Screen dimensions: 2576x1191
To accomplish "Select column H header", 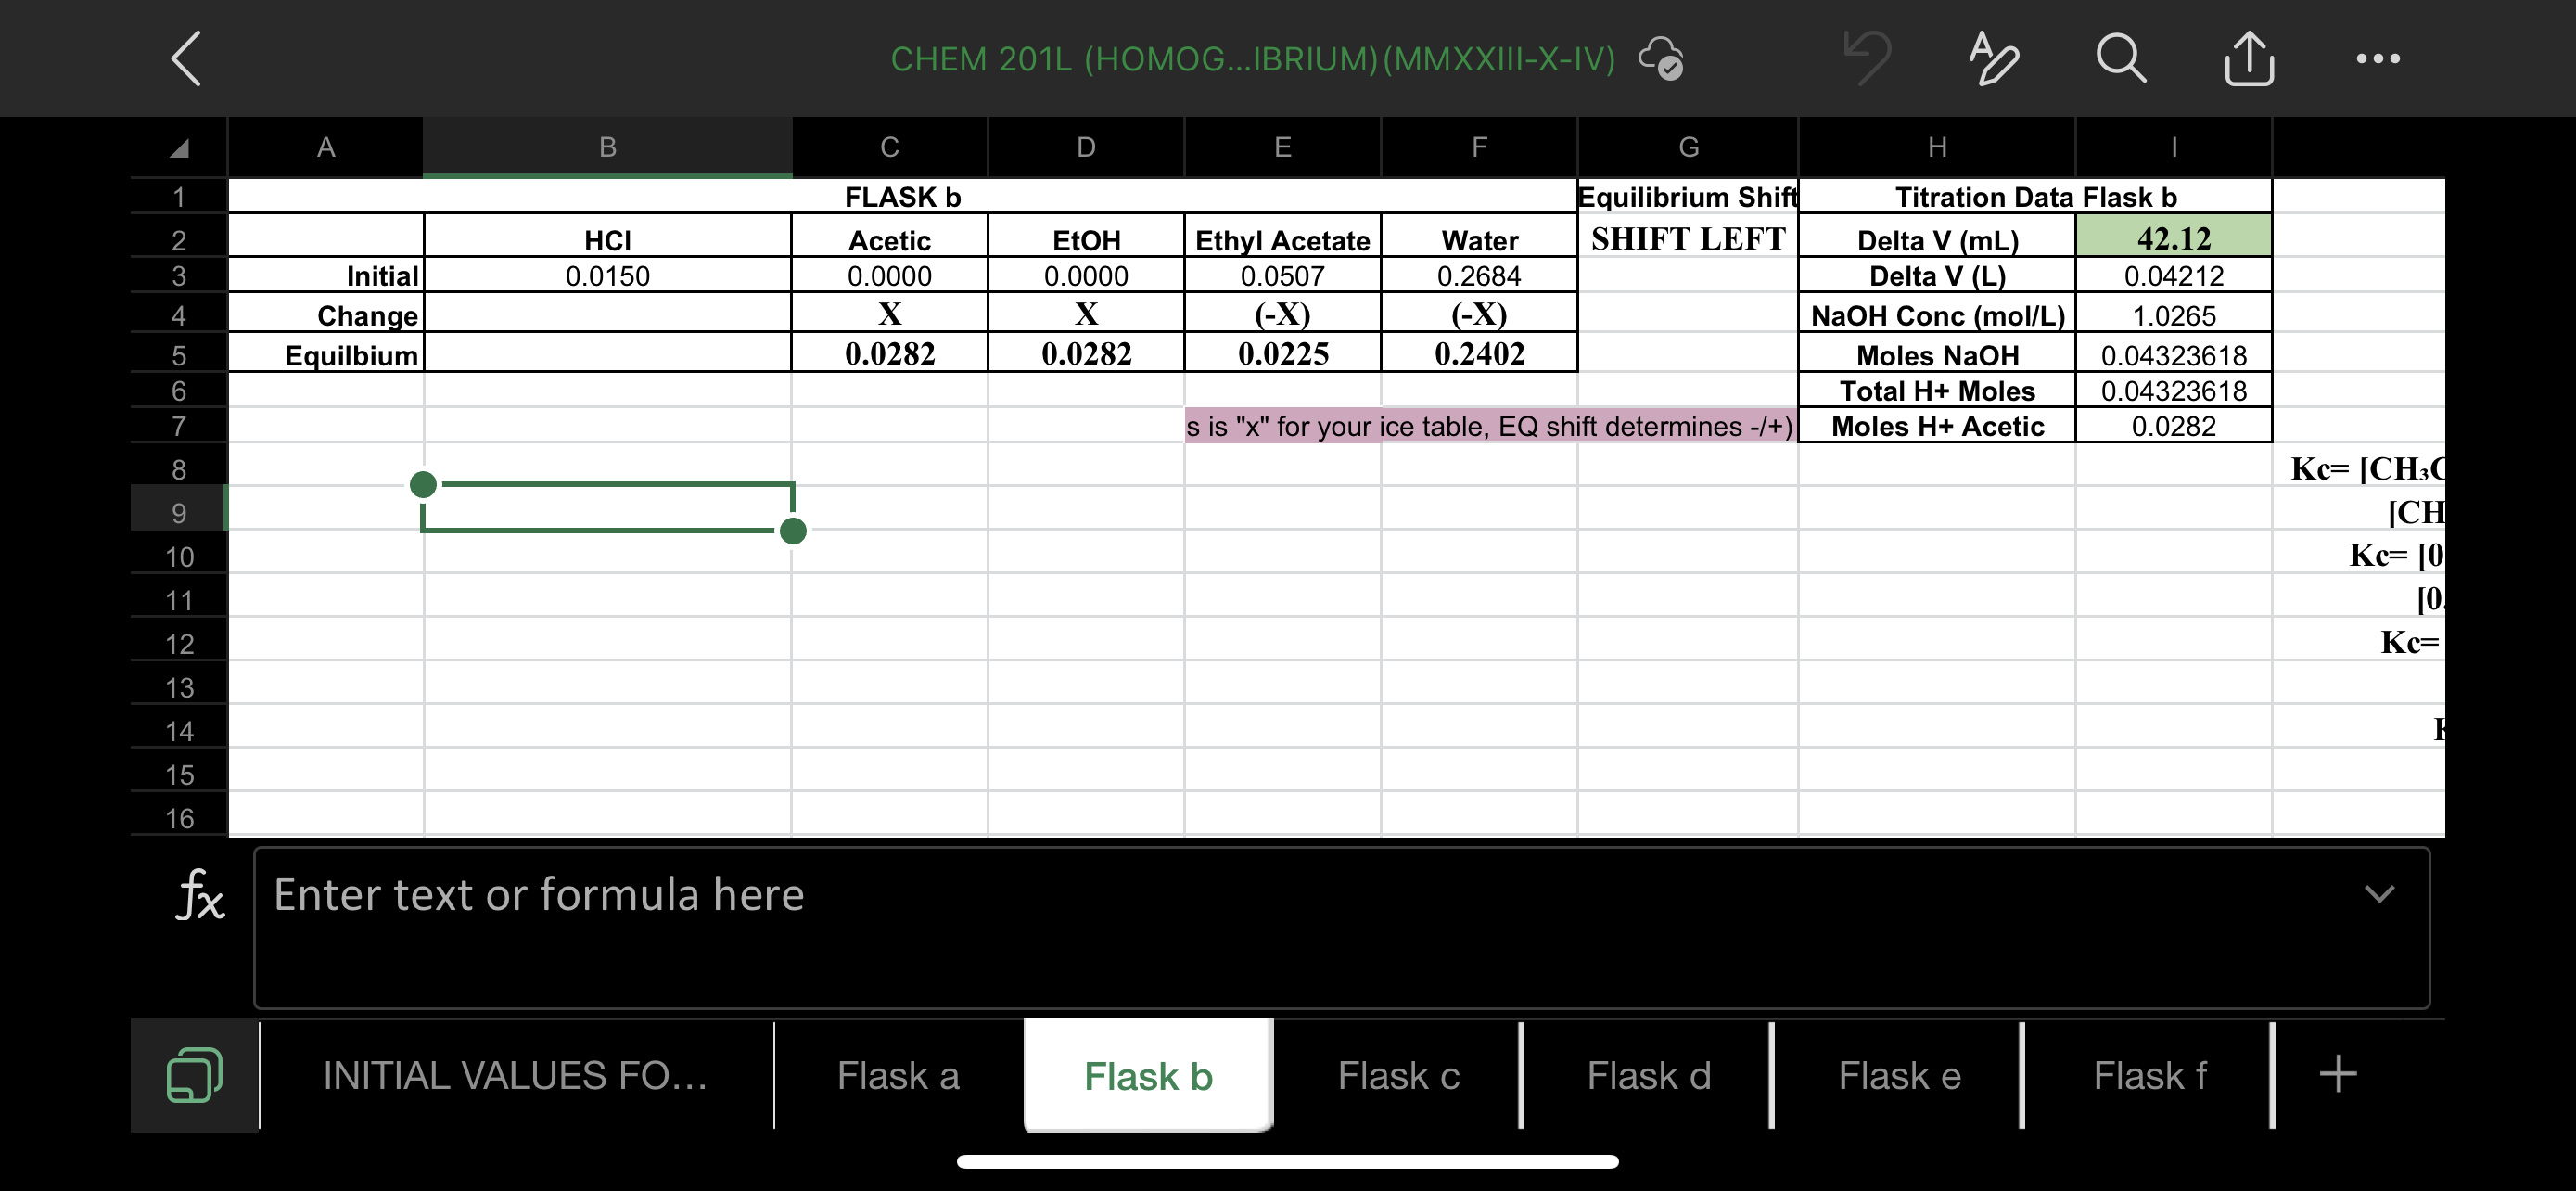I will [x=1935, y=147].
